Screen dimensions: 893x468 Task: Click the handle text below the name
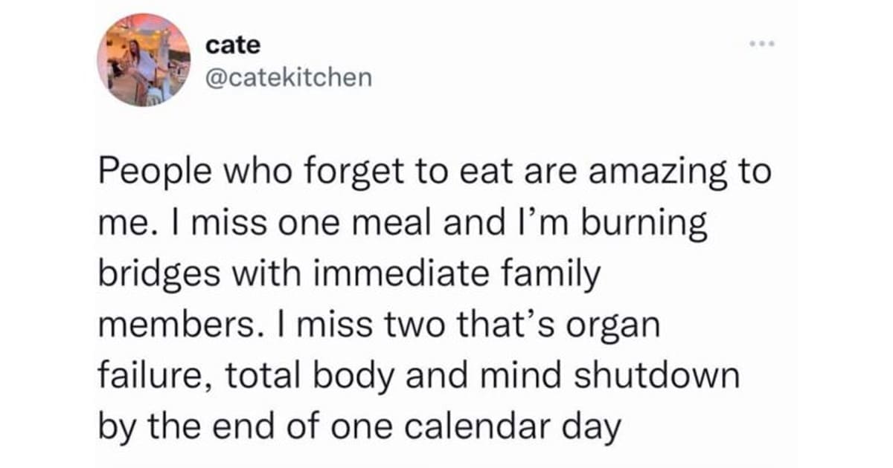289,75
